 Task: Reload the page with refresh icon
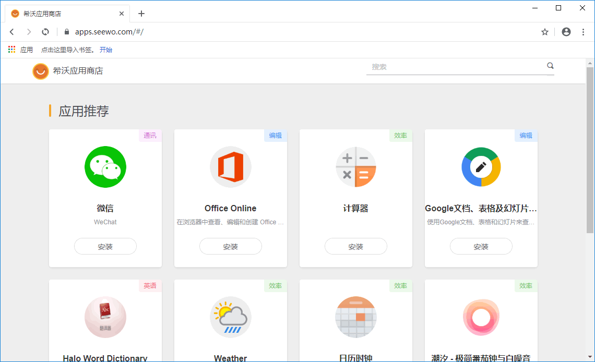click(x=45, y=32)
